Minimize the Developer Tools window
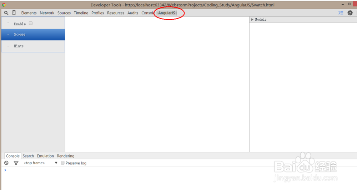Screen dimensions: 357x190 [343, 4]
